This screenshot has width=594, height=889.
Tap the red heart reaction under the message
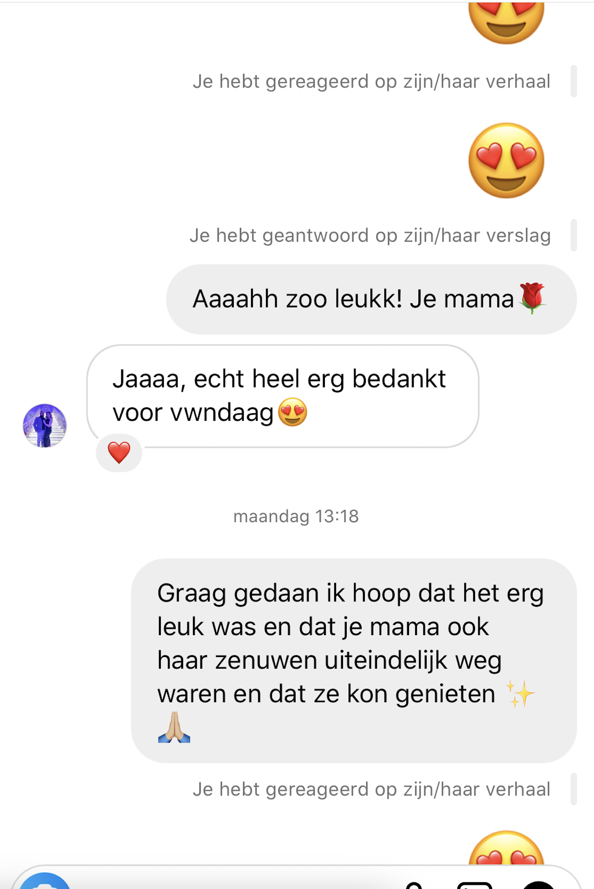pyautogui.click(x=119, y=453)
